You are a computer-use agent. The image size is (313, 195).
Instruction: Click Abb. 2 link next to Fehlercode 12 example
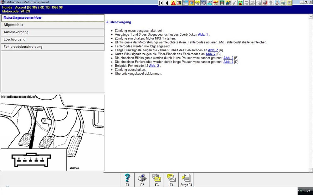click(x=154, y=66)
